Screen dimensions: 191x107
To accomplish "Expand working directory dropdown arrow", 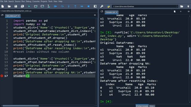I will tap(177, 6).
